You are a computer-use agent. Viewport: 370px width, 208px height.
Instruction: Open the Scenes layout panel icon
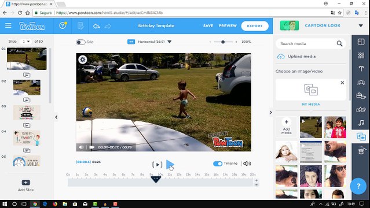pos(361,42)
